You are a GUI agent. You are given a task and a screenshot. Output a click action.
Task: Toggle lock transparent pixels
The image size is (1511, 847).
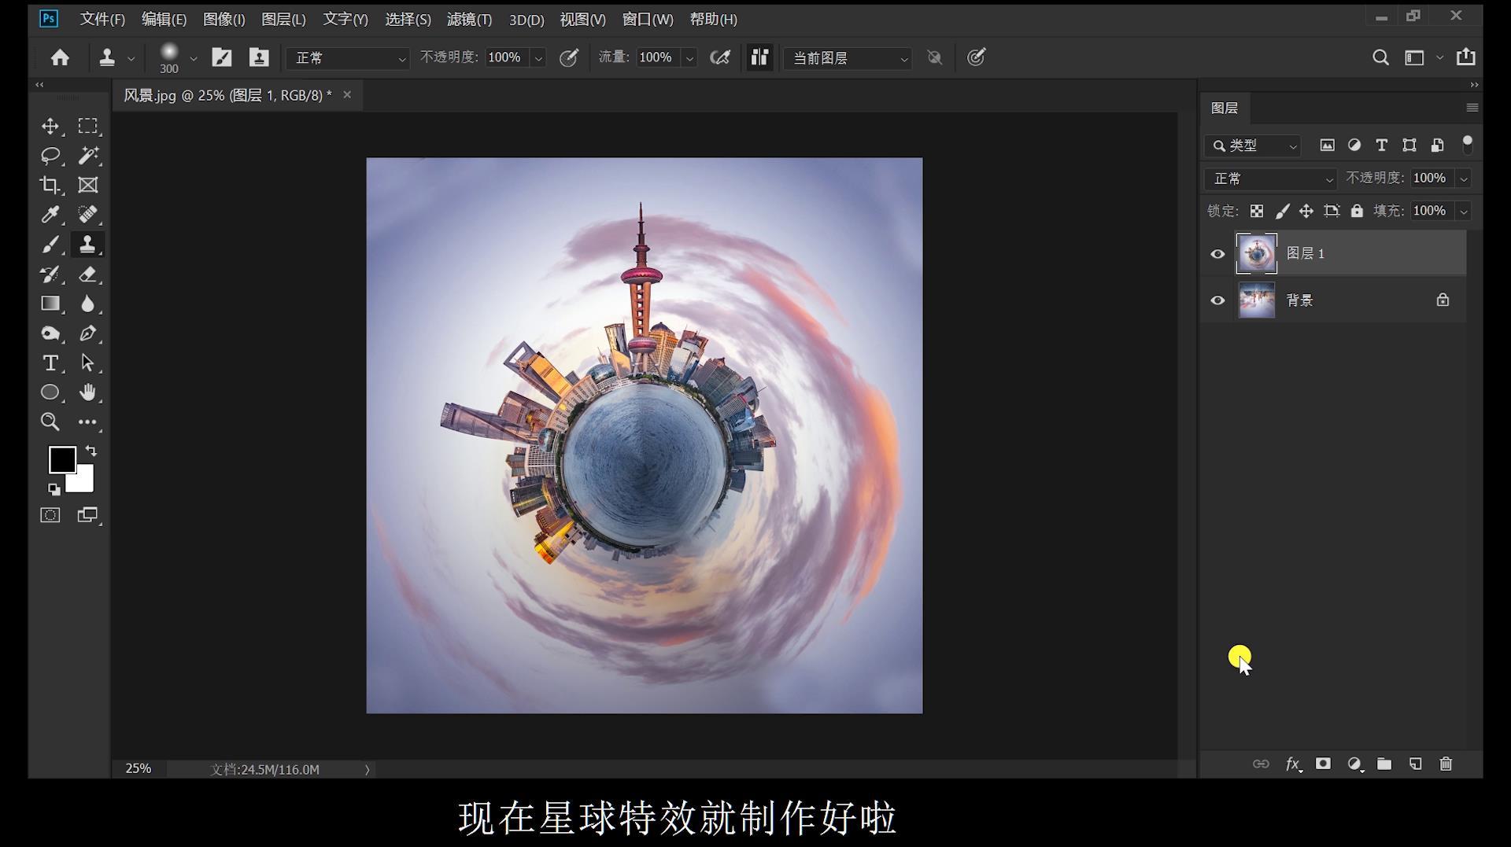pyautogui.click(x=1257, y=211)
